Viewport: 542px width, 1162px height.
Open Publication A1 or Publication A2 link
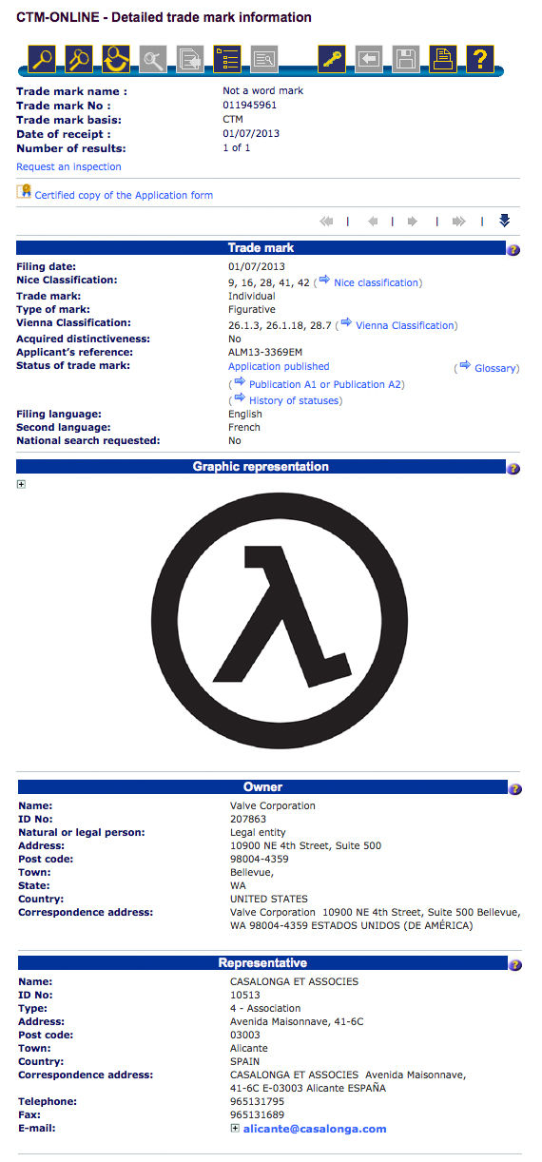pyautogui.click(x=326, y=384)
